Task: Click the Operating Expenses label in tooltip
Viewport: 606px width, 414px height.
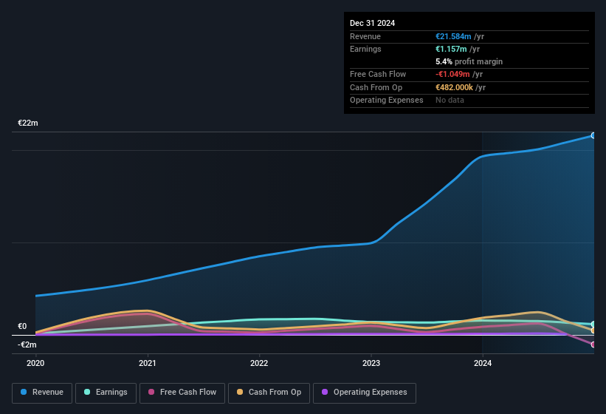Action: pyautogui.click(x=387, y=101)
